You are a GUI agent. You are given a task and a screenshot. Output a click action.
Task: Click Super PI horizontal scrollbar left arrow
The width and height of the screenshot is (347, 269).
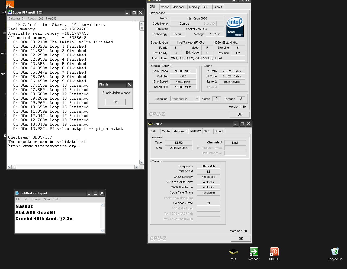[9, 167]
